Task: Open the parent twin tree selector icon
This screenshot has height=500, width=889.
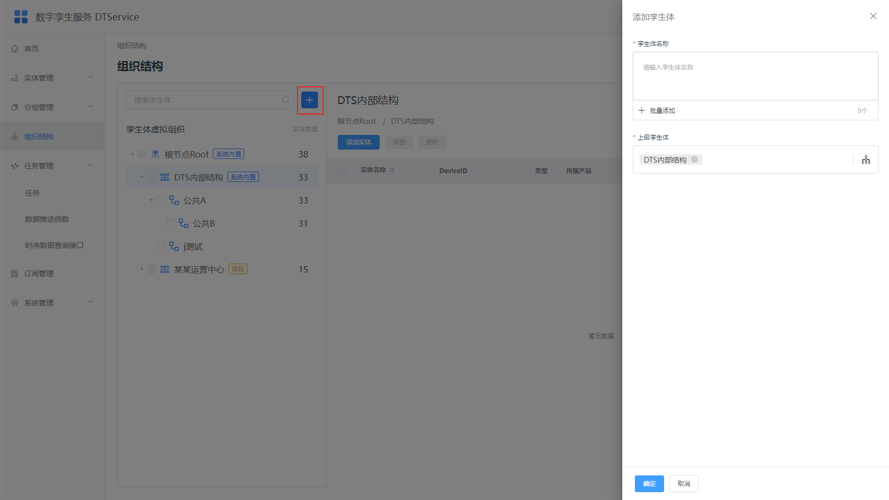Action: pos(866,160)
